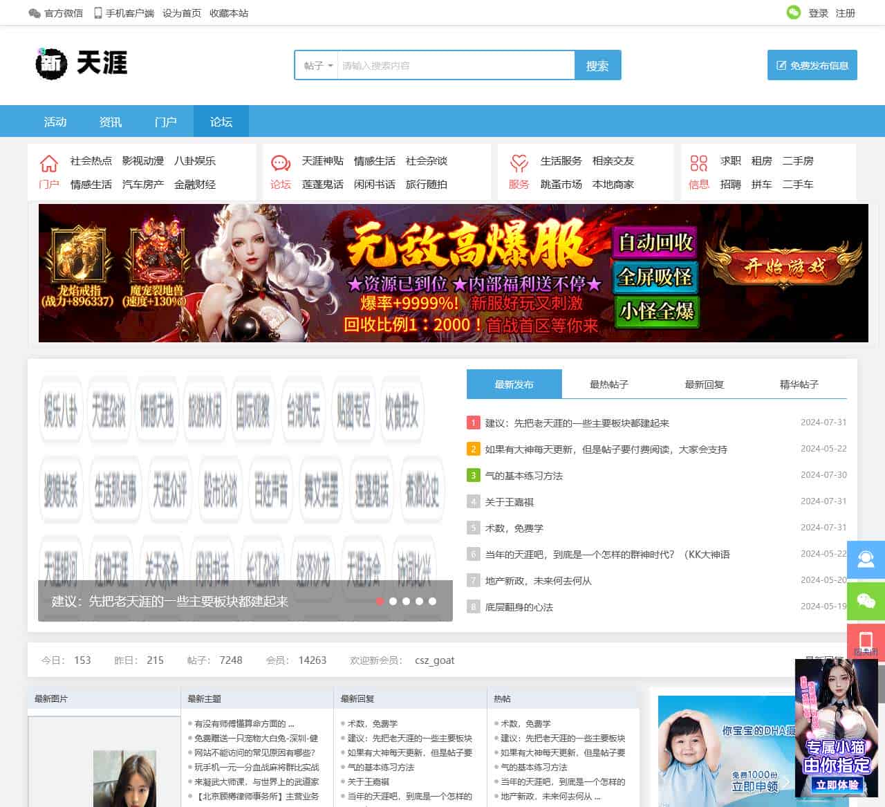Expand the 帖子 search type dropdown

click(x=317, y=66)
